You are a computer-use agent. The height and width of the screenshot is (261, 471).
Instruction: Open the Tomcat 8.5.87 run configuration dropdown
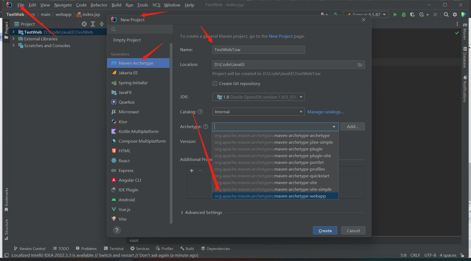tap(366, 15)
